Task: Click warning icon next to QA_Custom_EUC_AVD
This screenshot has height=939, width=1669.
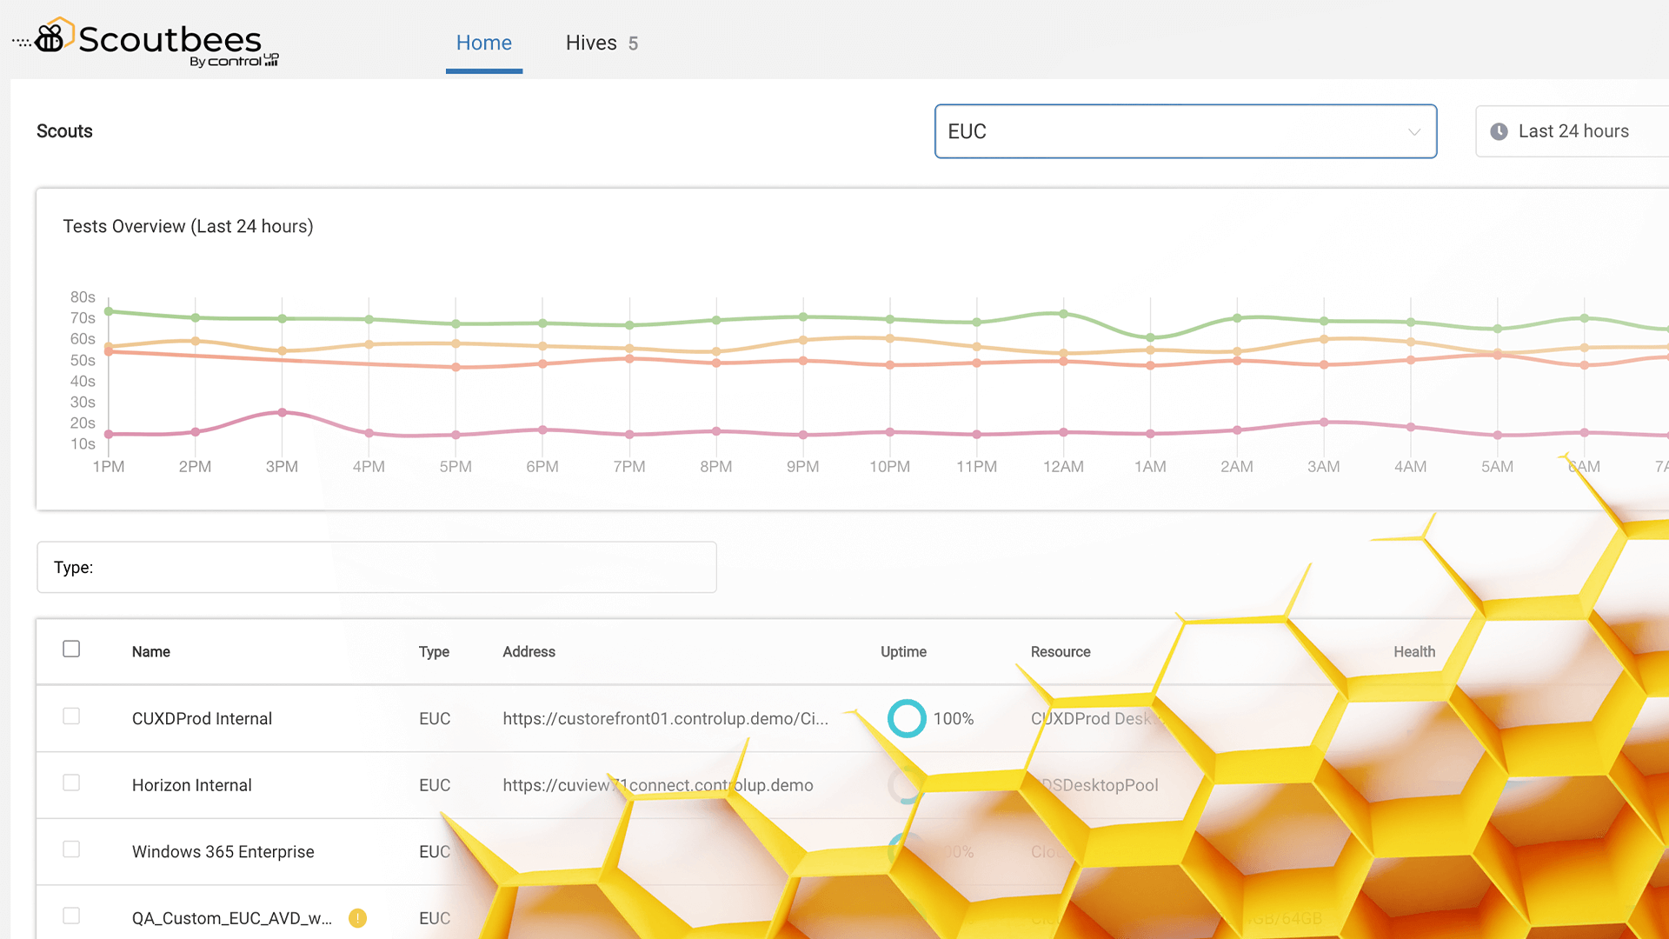Action: pyautogui.click(x=357, y=918)
